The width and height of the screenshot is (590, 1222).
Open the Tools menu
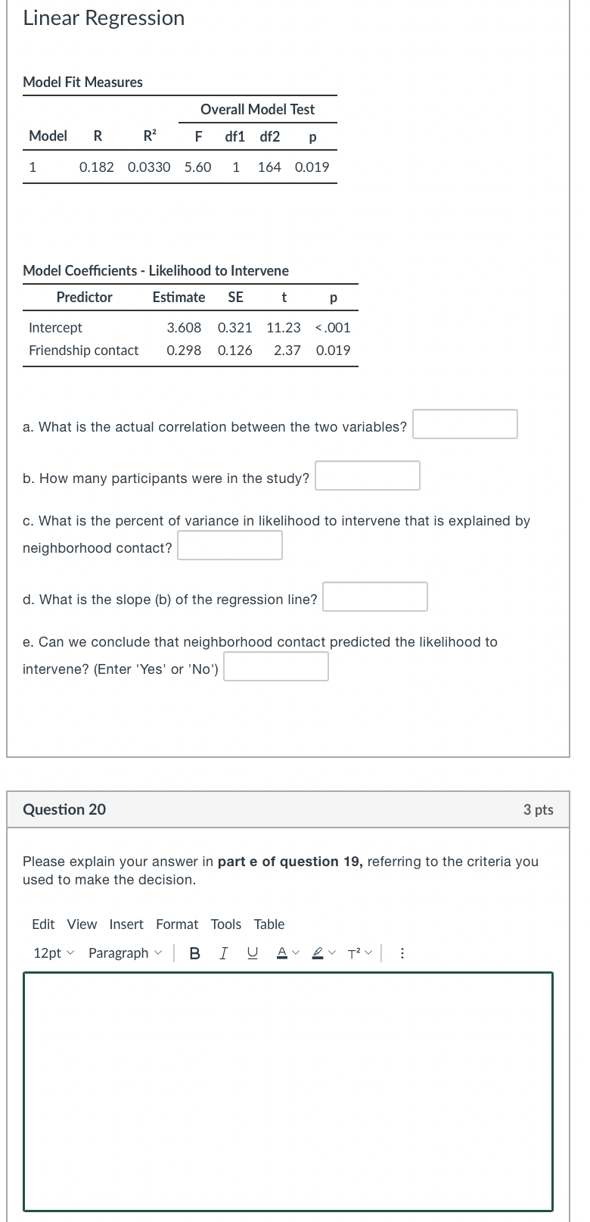click(x=226, y=924)
